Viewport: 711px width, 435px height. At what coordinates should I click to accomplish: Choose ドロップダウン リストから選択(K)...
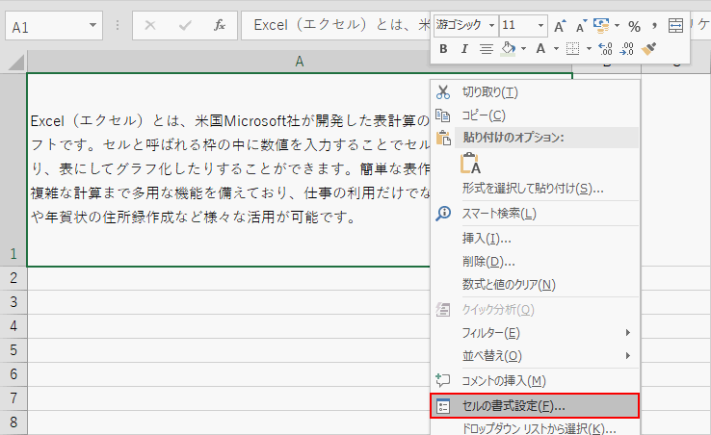pos(535,428)
